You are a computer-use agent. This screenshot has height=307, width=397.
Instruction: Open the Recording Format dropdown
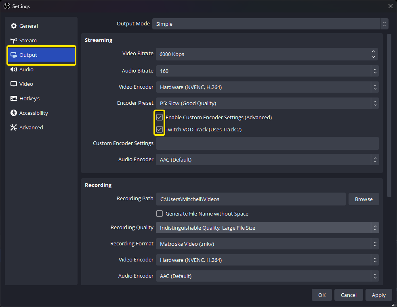click(267, 244)
